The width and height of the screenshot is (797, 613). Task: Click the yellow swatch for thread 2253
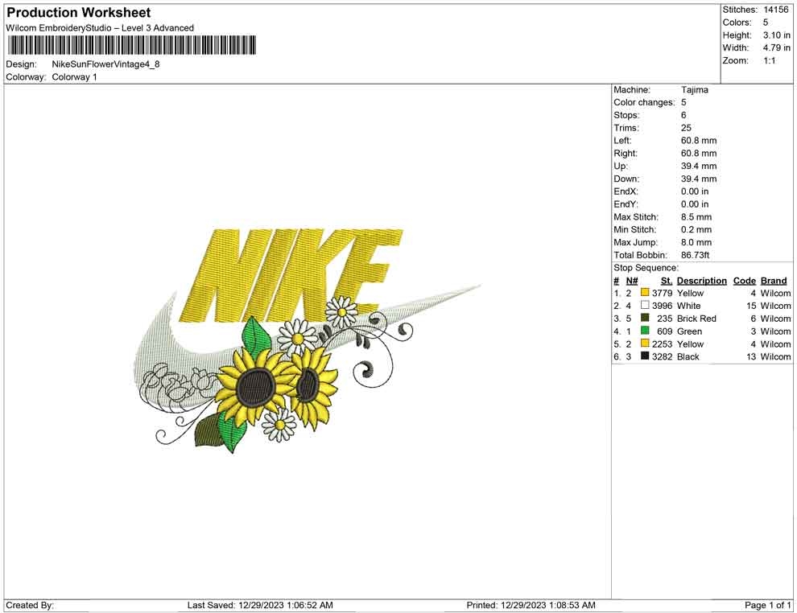click(x=645, y=344)
